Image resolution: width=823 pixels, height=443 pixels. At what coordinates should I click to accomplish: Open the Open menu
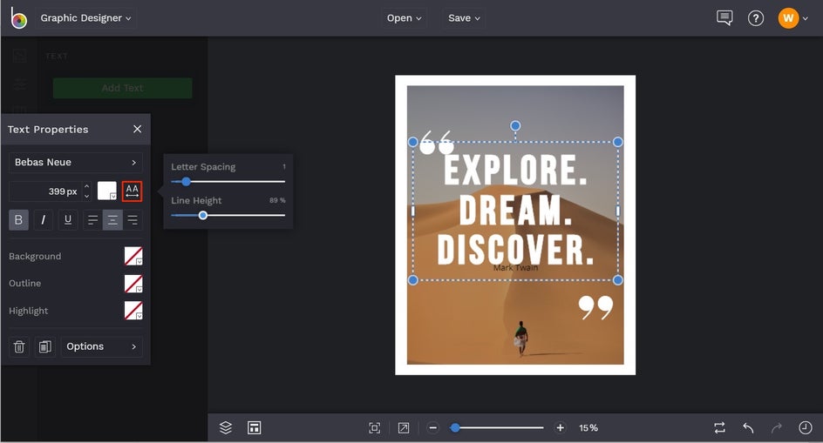404,18
